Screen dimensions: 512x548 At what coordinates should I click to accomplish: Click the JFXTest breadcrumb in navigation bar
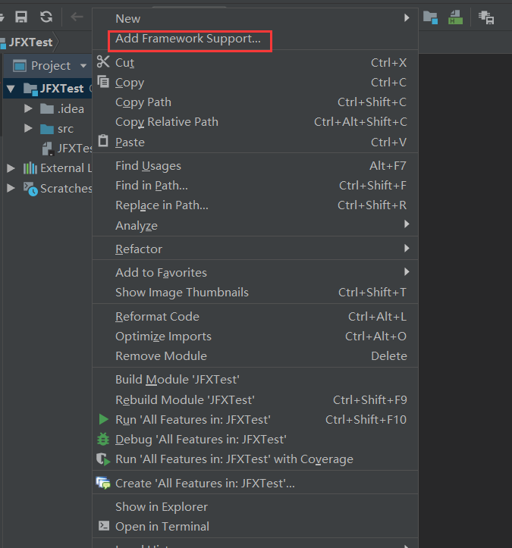(31, 42)
